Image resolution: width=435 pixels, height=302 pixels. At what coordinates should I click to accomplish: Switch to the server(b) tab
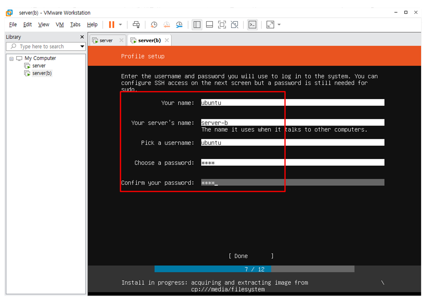[x=149, y=41]
